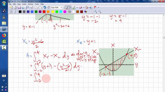The image size is (165, 92).
Task: Open the Edit menu
Action: pos(14,4)
